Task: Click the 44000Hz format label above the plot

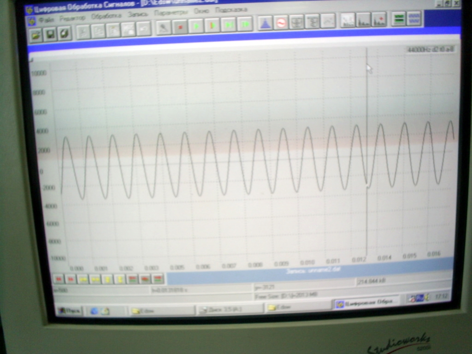Action: pyautogui.click(x=430, y=49)
